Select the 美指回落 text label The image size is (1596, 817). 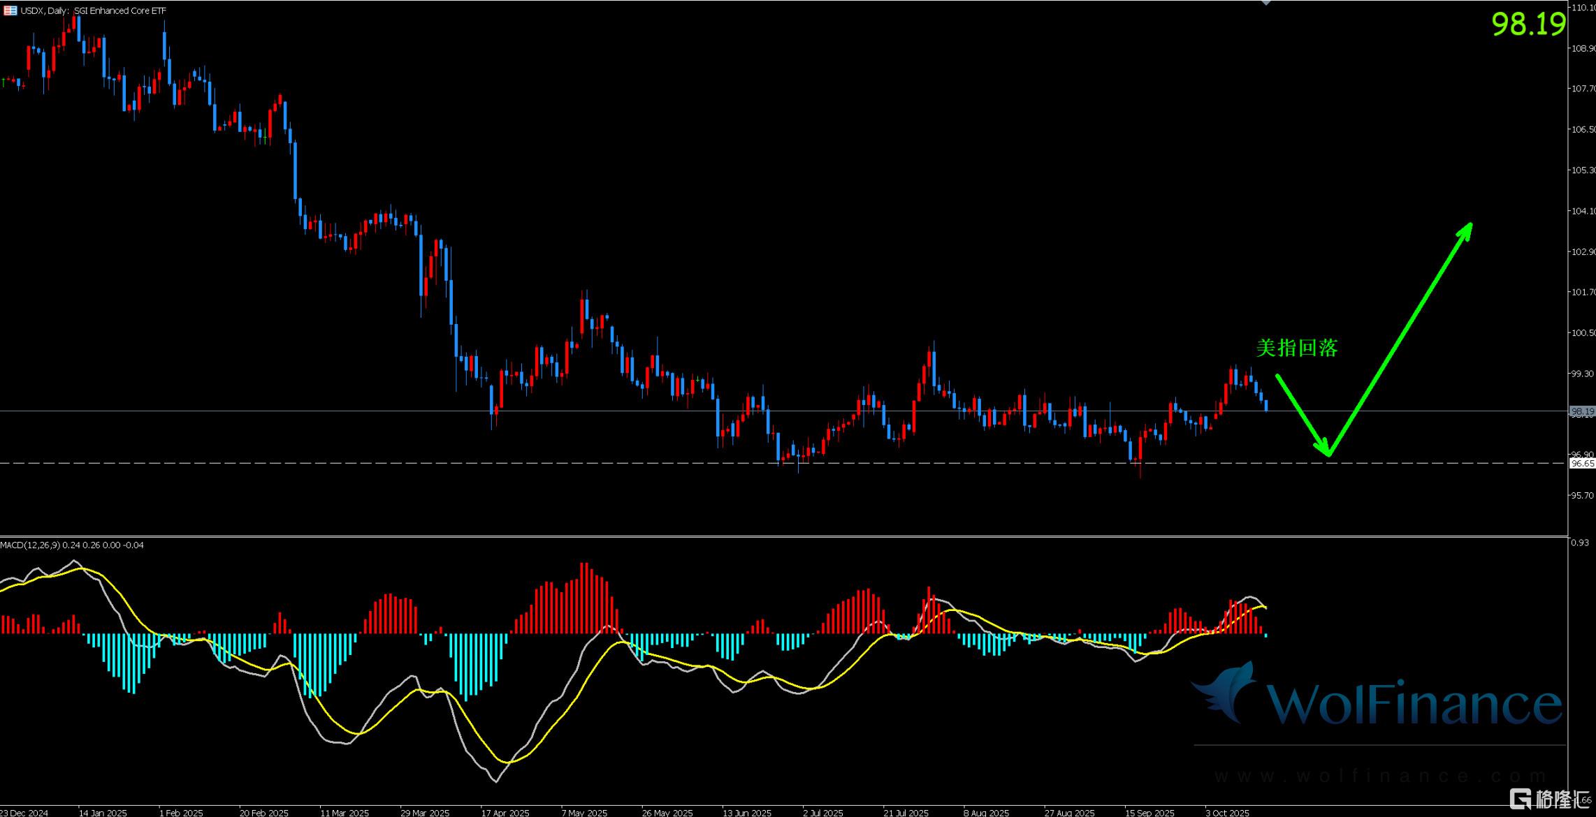[1297, 348]
